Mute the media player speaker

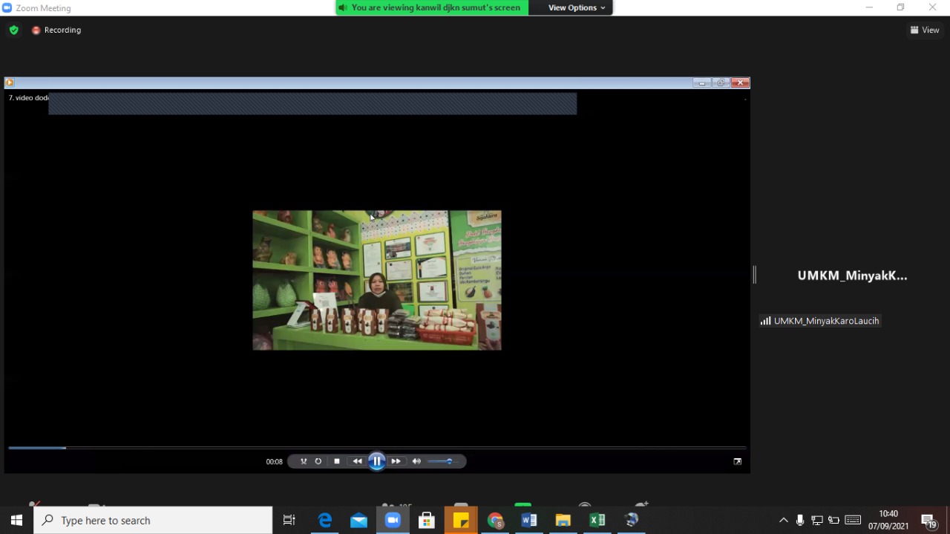coord(416,461)
